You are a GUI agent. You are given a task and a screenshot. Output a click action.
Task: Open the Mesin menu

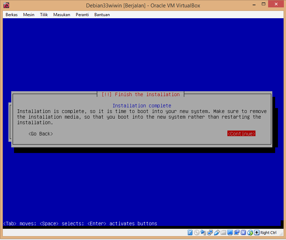[29, 15]
